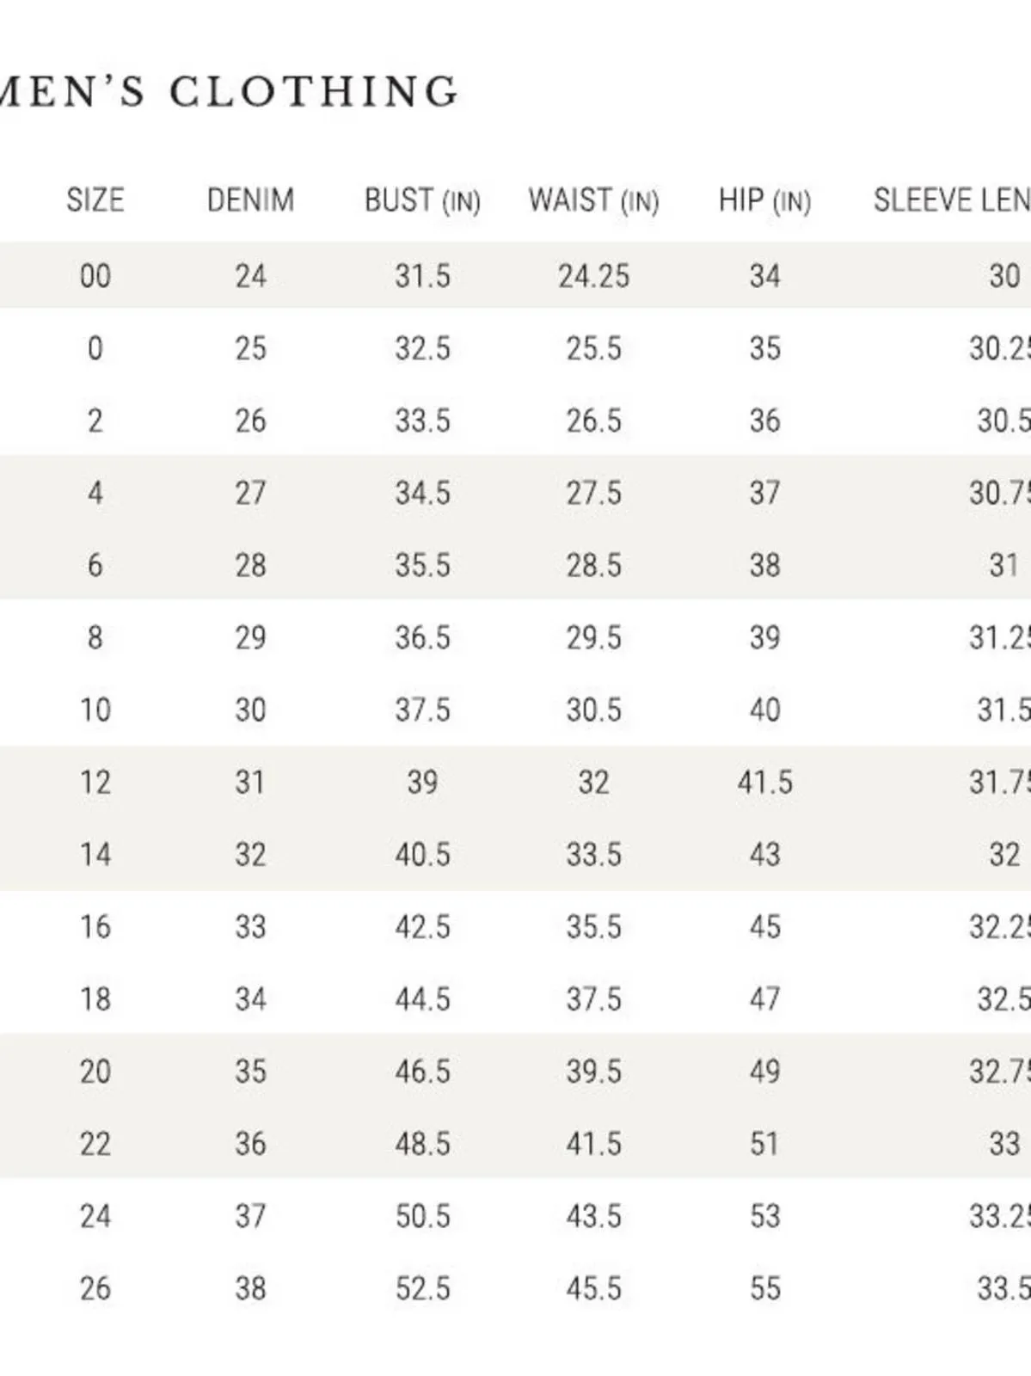Viewport: 1031px width, 1376px height.
Task: Click bust value 39 cell
Action: tap(422, 782)
